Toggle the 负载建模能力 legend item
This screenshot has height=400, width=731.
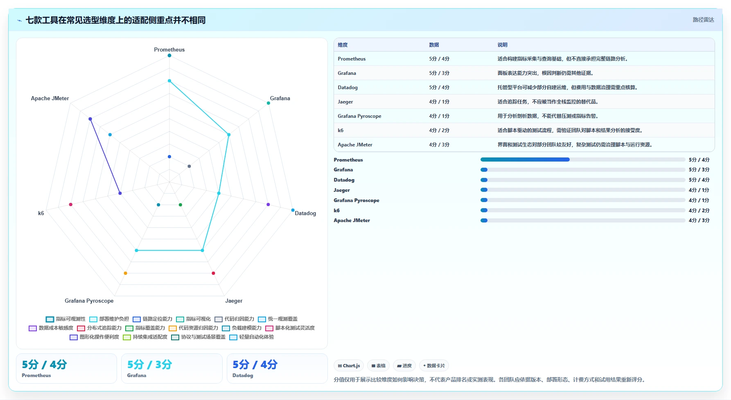click(x=241, y=328)
